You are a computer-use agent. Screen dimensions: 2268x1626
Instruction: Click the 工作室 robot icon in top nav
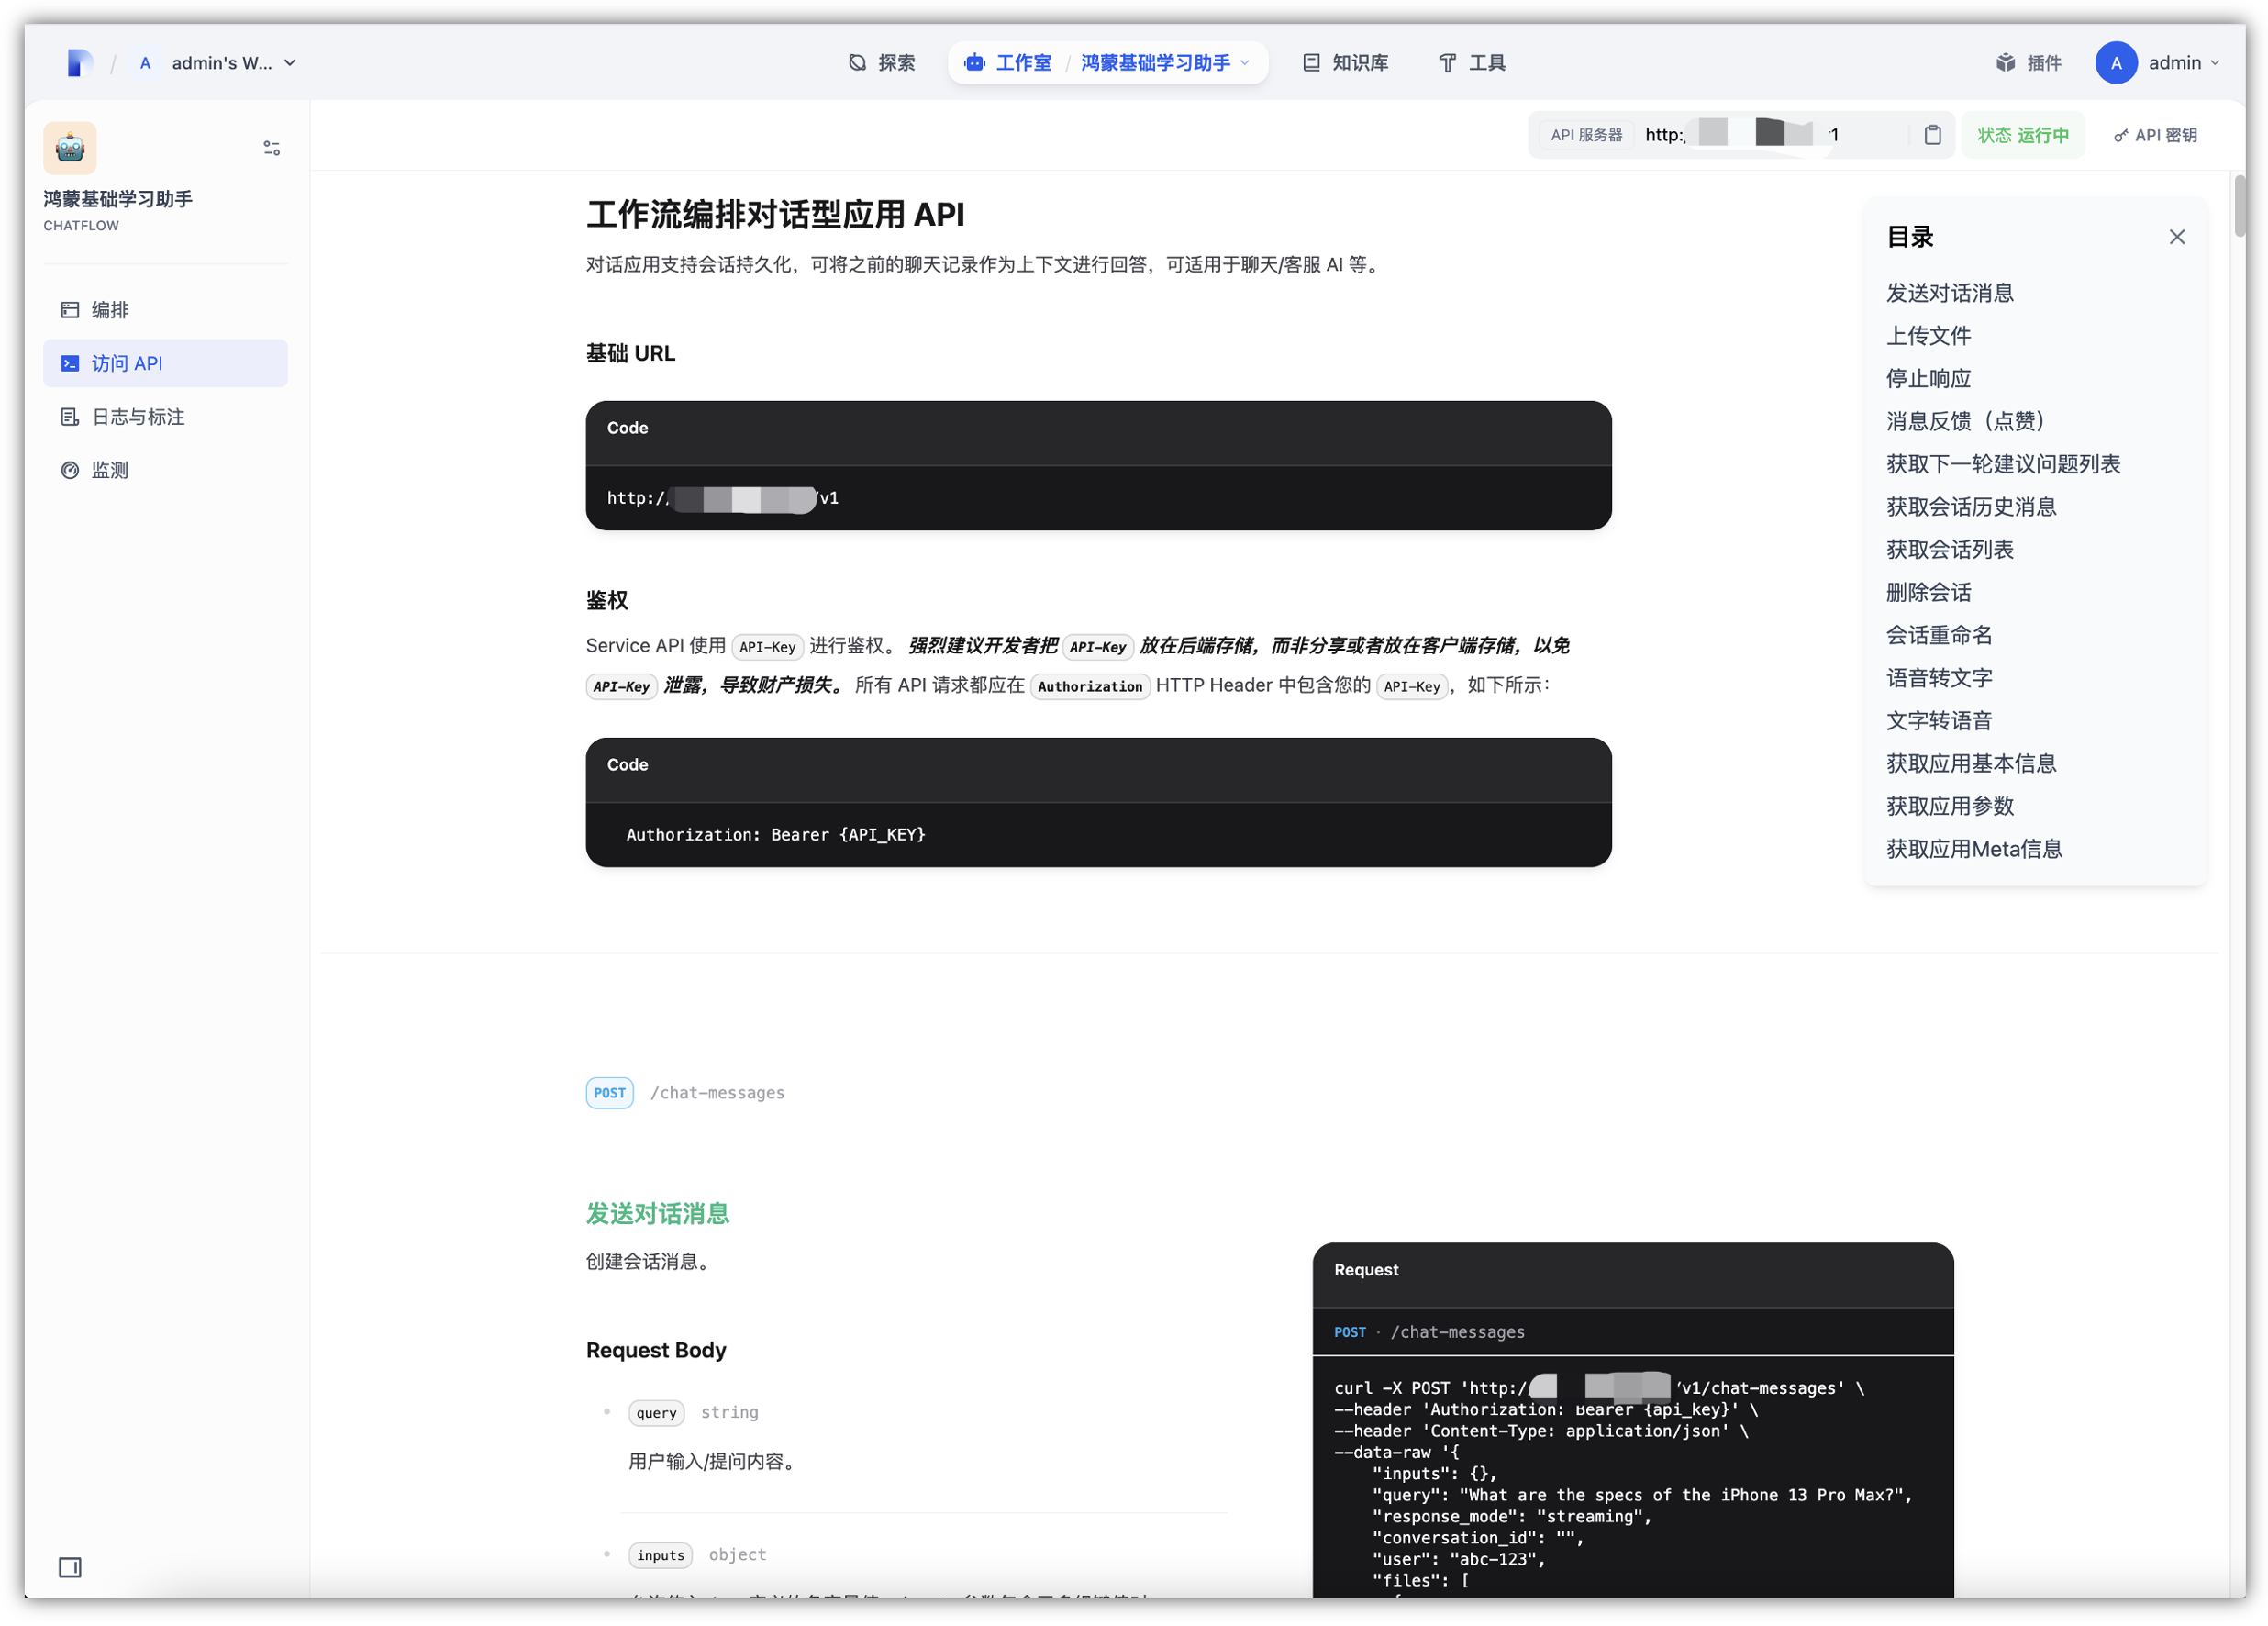(x=975, y=63)
